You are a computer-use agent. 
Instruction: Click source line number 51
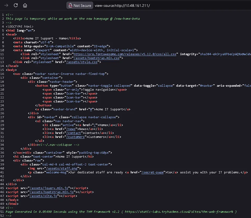coord(2,212)
